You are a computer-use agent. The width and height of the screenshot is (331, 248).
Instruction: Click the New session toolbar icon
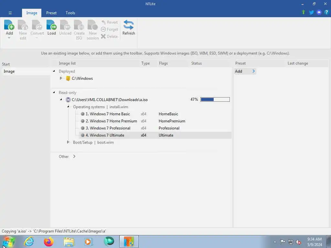[x=92, y=25]
